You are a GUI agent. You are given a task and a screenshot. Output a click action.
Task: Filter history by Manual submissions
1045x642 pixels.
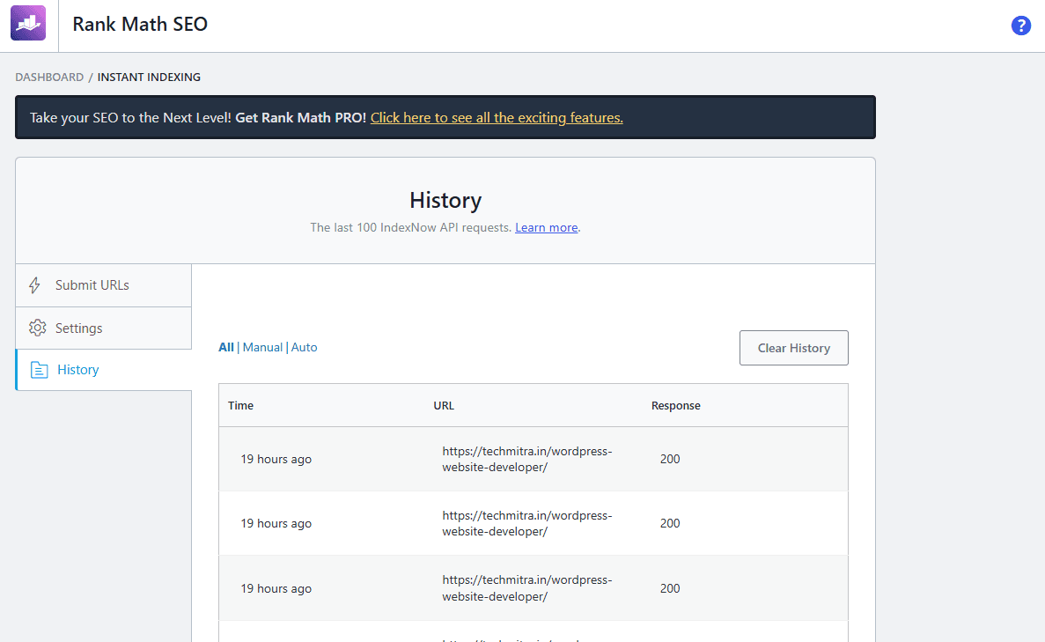262,347
